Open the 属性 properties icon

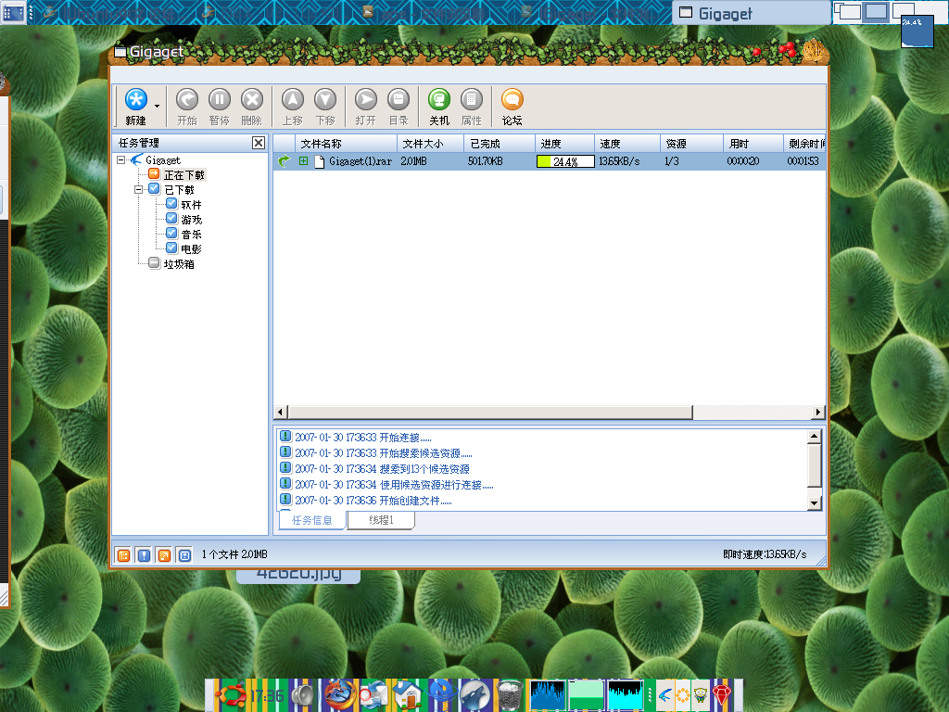pyautogui.click(x=472, y=100)
